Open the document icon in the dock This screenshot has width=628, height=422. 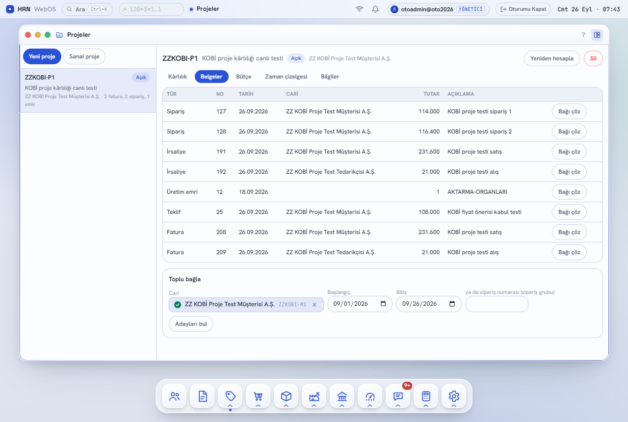(203, 396)
